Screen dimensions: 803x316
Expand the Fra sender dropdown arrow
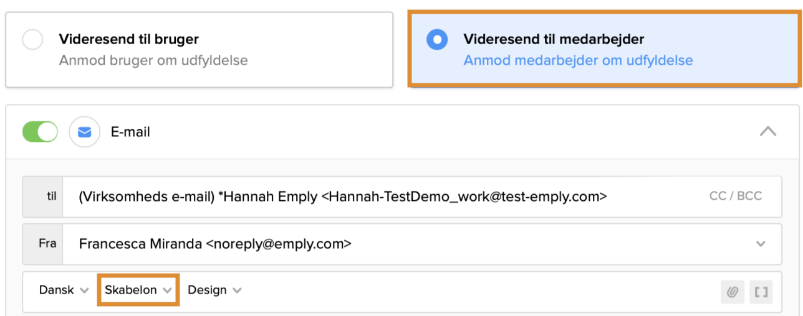(x=761, y=244)
